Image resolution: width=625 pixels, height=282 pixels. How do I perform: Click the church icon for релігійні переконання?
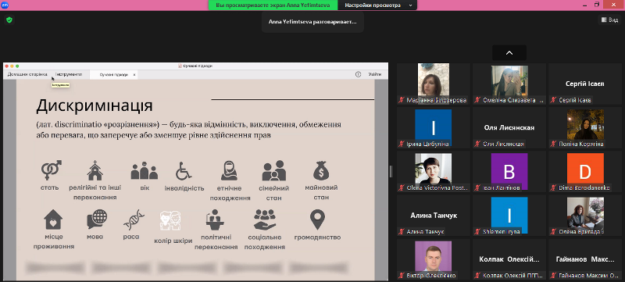point(95,170)
